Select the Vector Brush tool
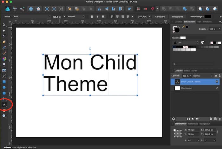This screenshot has width=222, height=149. click(4, 53)
